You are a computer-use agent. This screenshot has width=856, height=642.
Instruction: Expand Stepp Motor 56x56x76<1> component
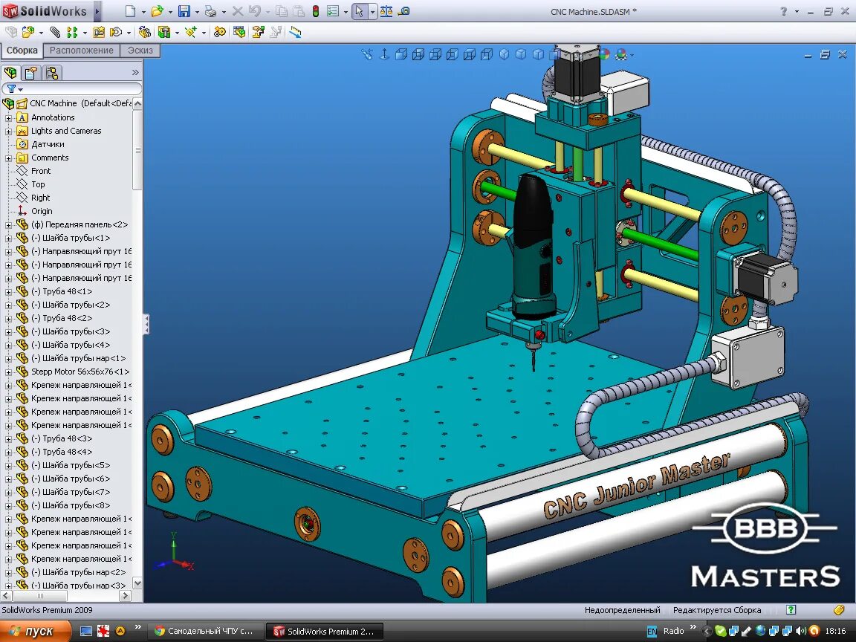pyautogui.click(x=8, y=372)
